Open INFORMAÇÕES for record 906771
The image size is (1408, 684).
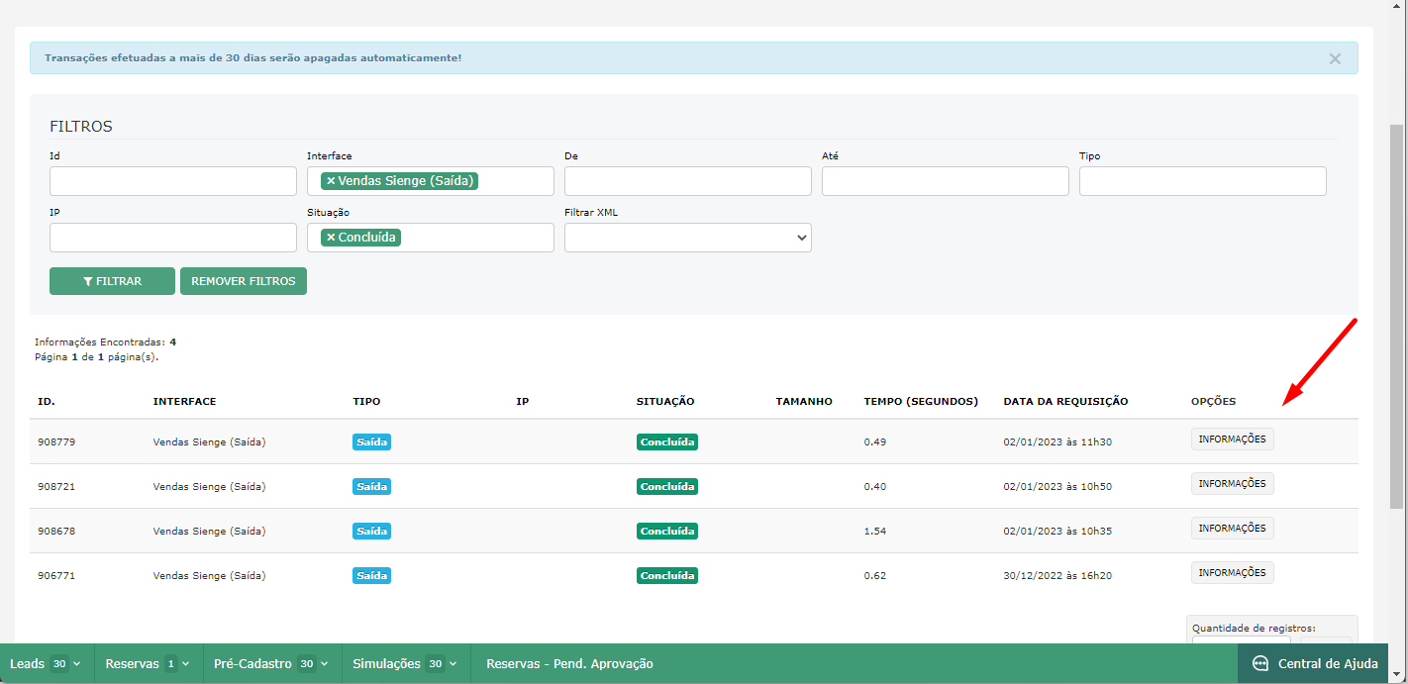pyautogui.click(x=1232, y=573)
